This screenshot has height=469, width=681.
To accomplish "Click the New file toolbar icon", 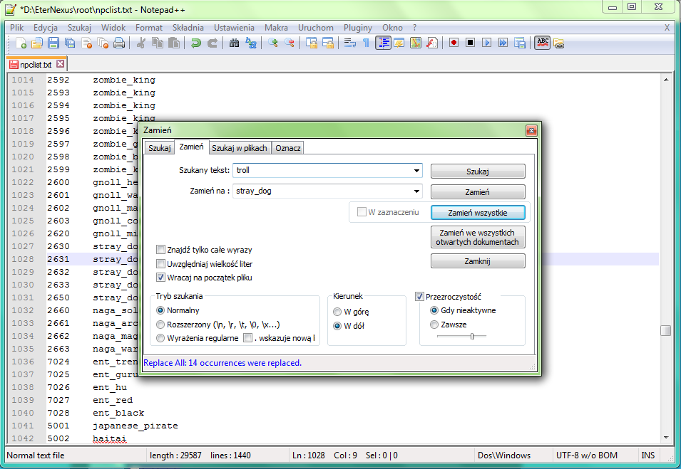I will pyautogui.click(x=21, y=43).
